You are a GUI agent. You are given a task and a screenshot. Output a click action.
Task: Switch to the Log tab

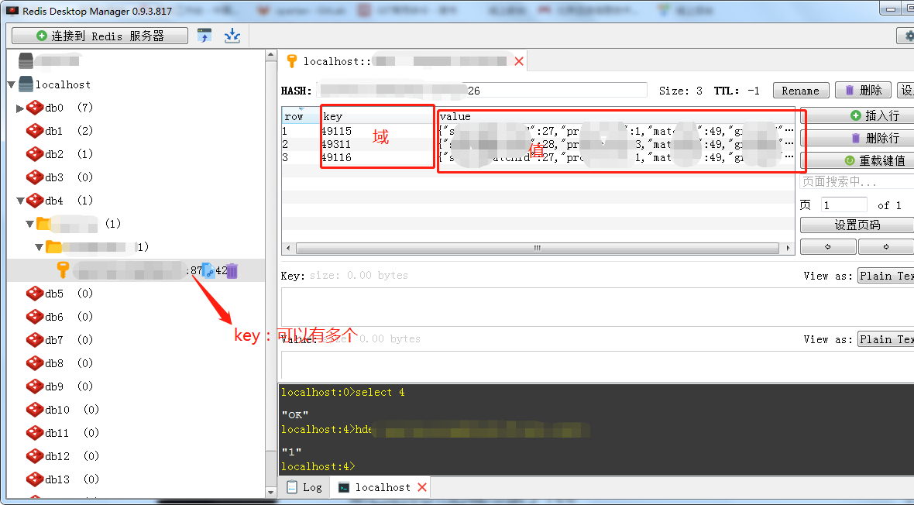305,487
